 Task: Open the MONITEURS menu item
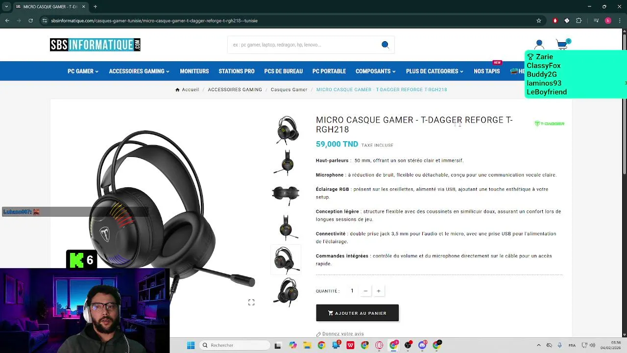point(194,71)
